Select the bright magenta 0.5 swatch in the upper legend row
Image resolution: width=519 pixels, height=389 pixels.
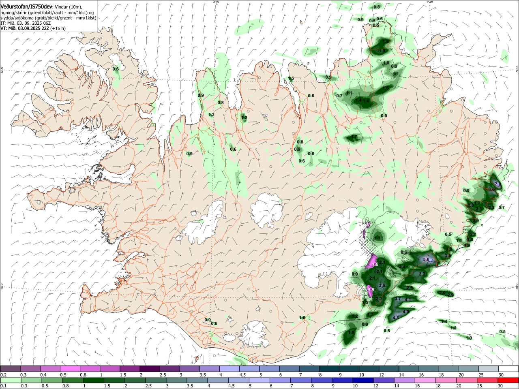point(70,369)
